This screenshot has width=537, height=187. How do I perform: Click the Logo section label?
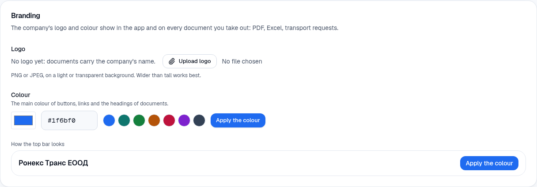18,49
